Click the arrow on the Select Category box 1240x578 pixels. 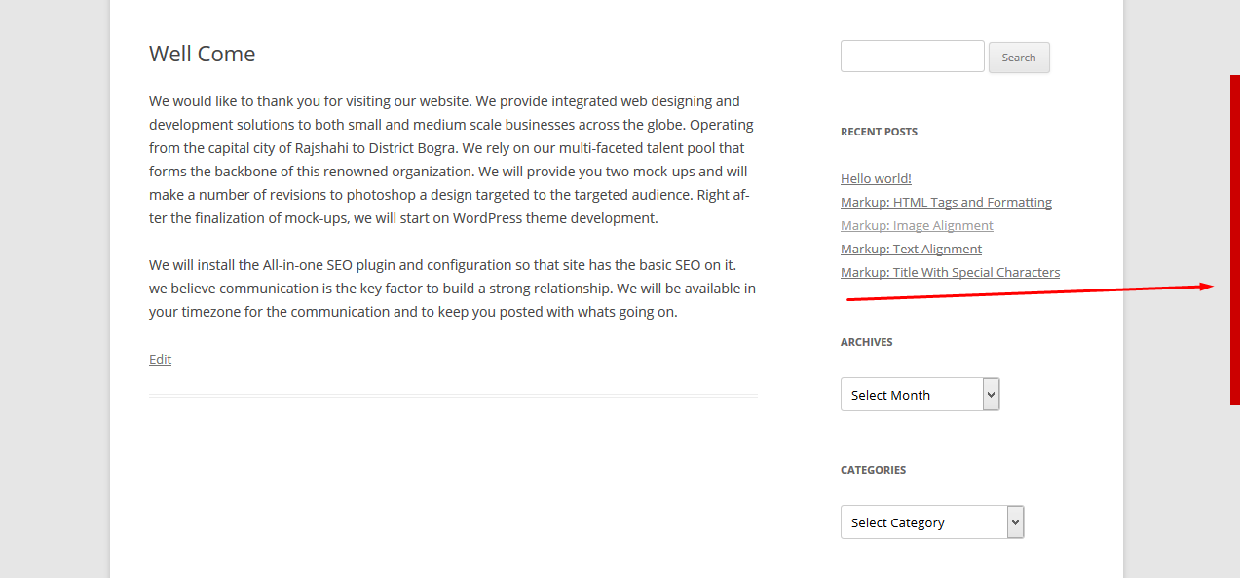[x=1016, y=522]
